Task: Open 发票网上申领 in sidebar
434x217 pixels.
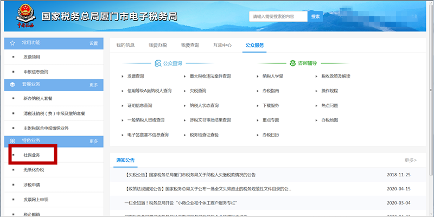Action: tap(36, 200)
